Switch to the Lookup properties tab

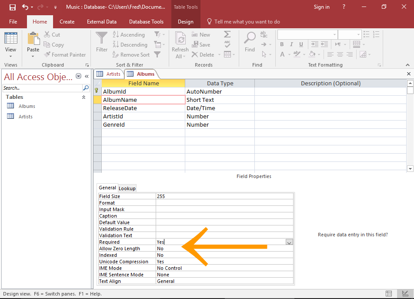(127, 188)
